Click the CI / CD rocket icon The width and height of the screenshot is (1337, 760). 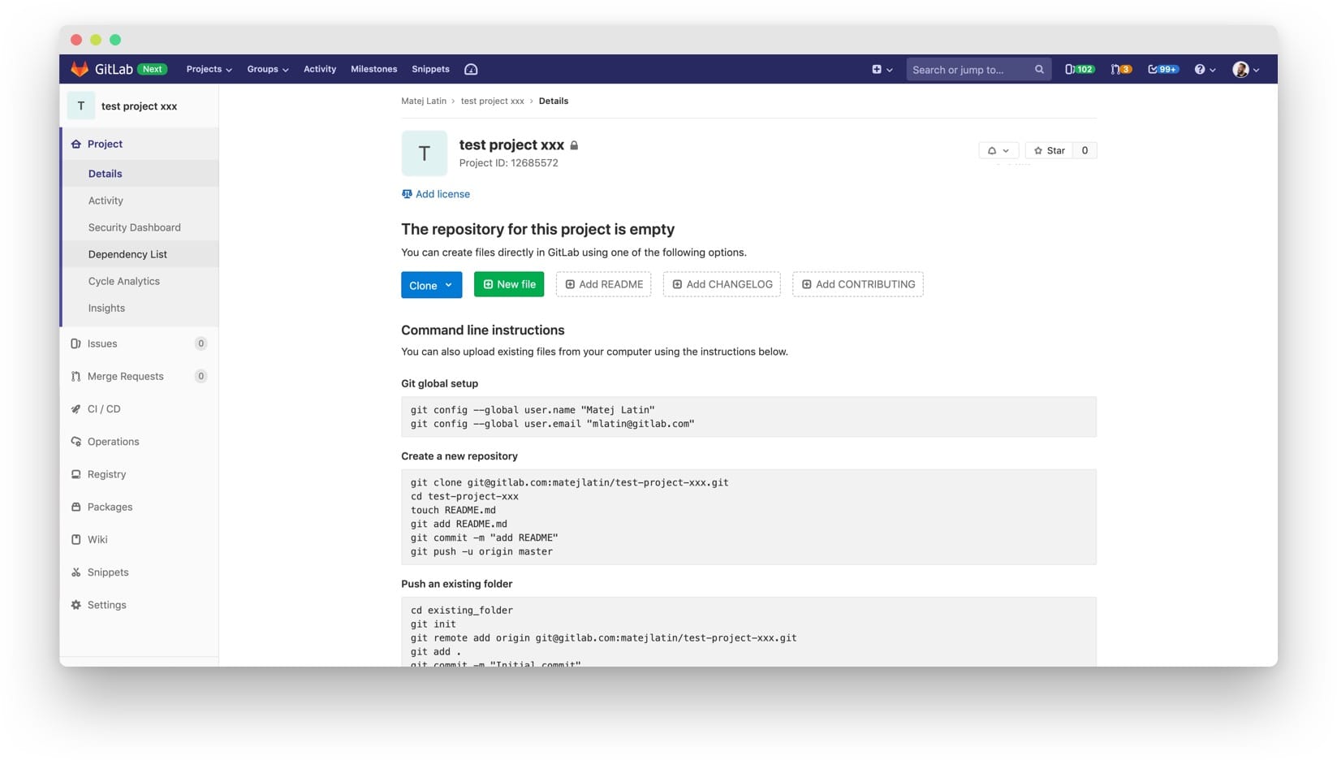tap(75, 409)
